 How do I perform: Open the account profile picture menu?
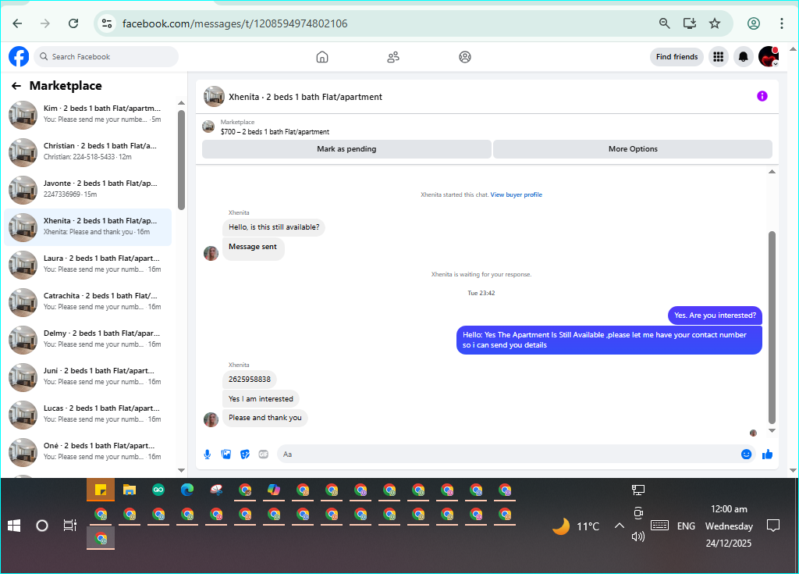click(769, 57)
